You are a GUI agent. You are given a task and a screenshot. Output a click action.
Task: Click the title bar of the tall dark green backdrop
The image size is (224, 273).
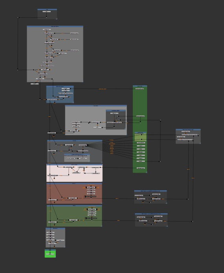tap(140, 86)
